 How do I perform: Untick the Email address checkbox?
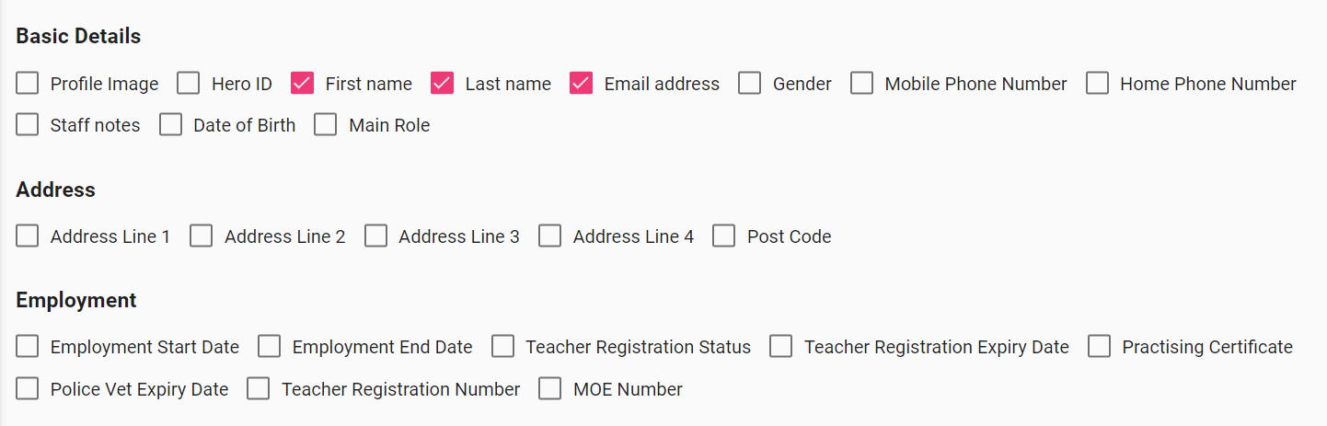[582, 84]
